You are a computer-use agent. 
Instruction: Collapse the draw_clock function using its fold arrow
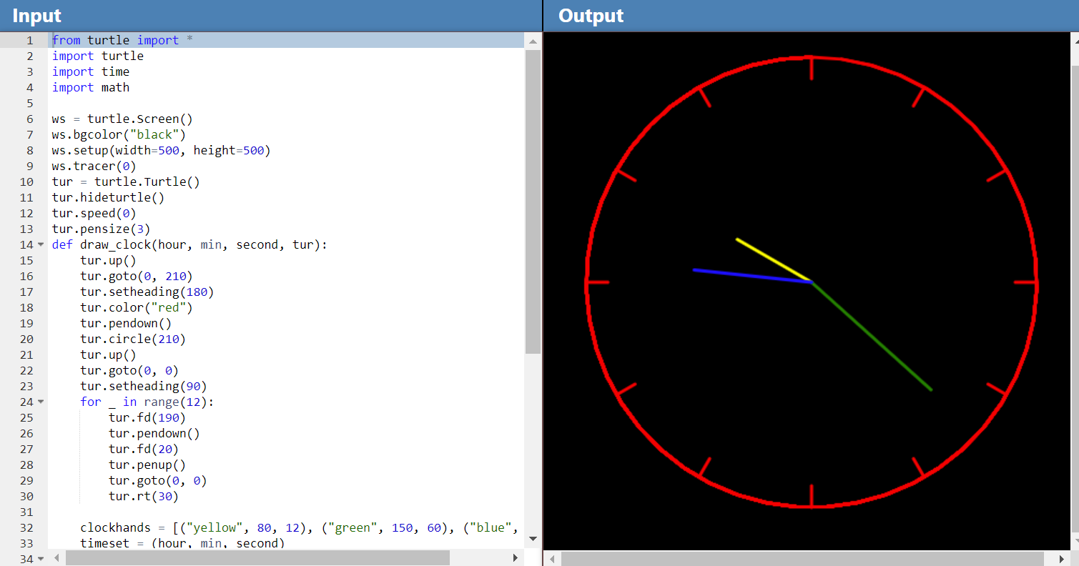(x=41, y=244)
